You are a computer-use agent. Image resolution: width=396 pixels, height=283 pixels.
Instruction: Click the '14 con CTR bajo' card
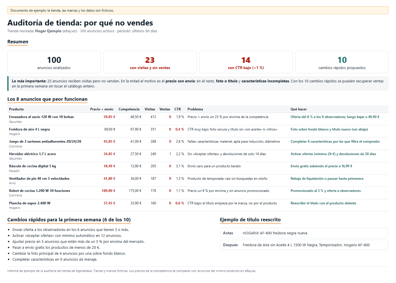246,62
